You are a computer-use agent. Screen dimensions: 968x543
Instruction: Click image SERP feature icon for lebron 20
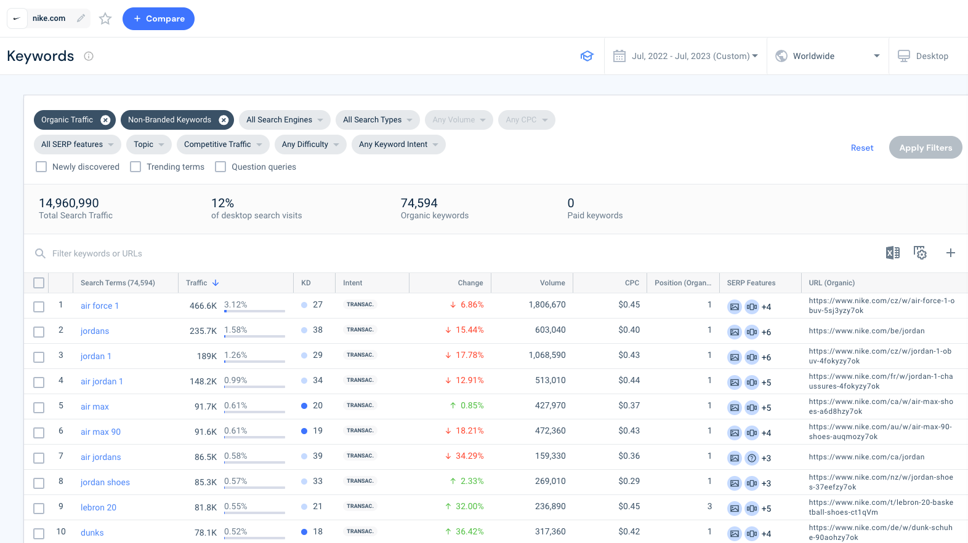735,509
